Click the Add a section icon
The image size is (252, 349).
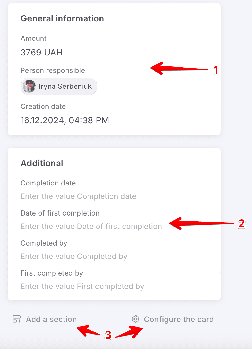click(17, 319)
